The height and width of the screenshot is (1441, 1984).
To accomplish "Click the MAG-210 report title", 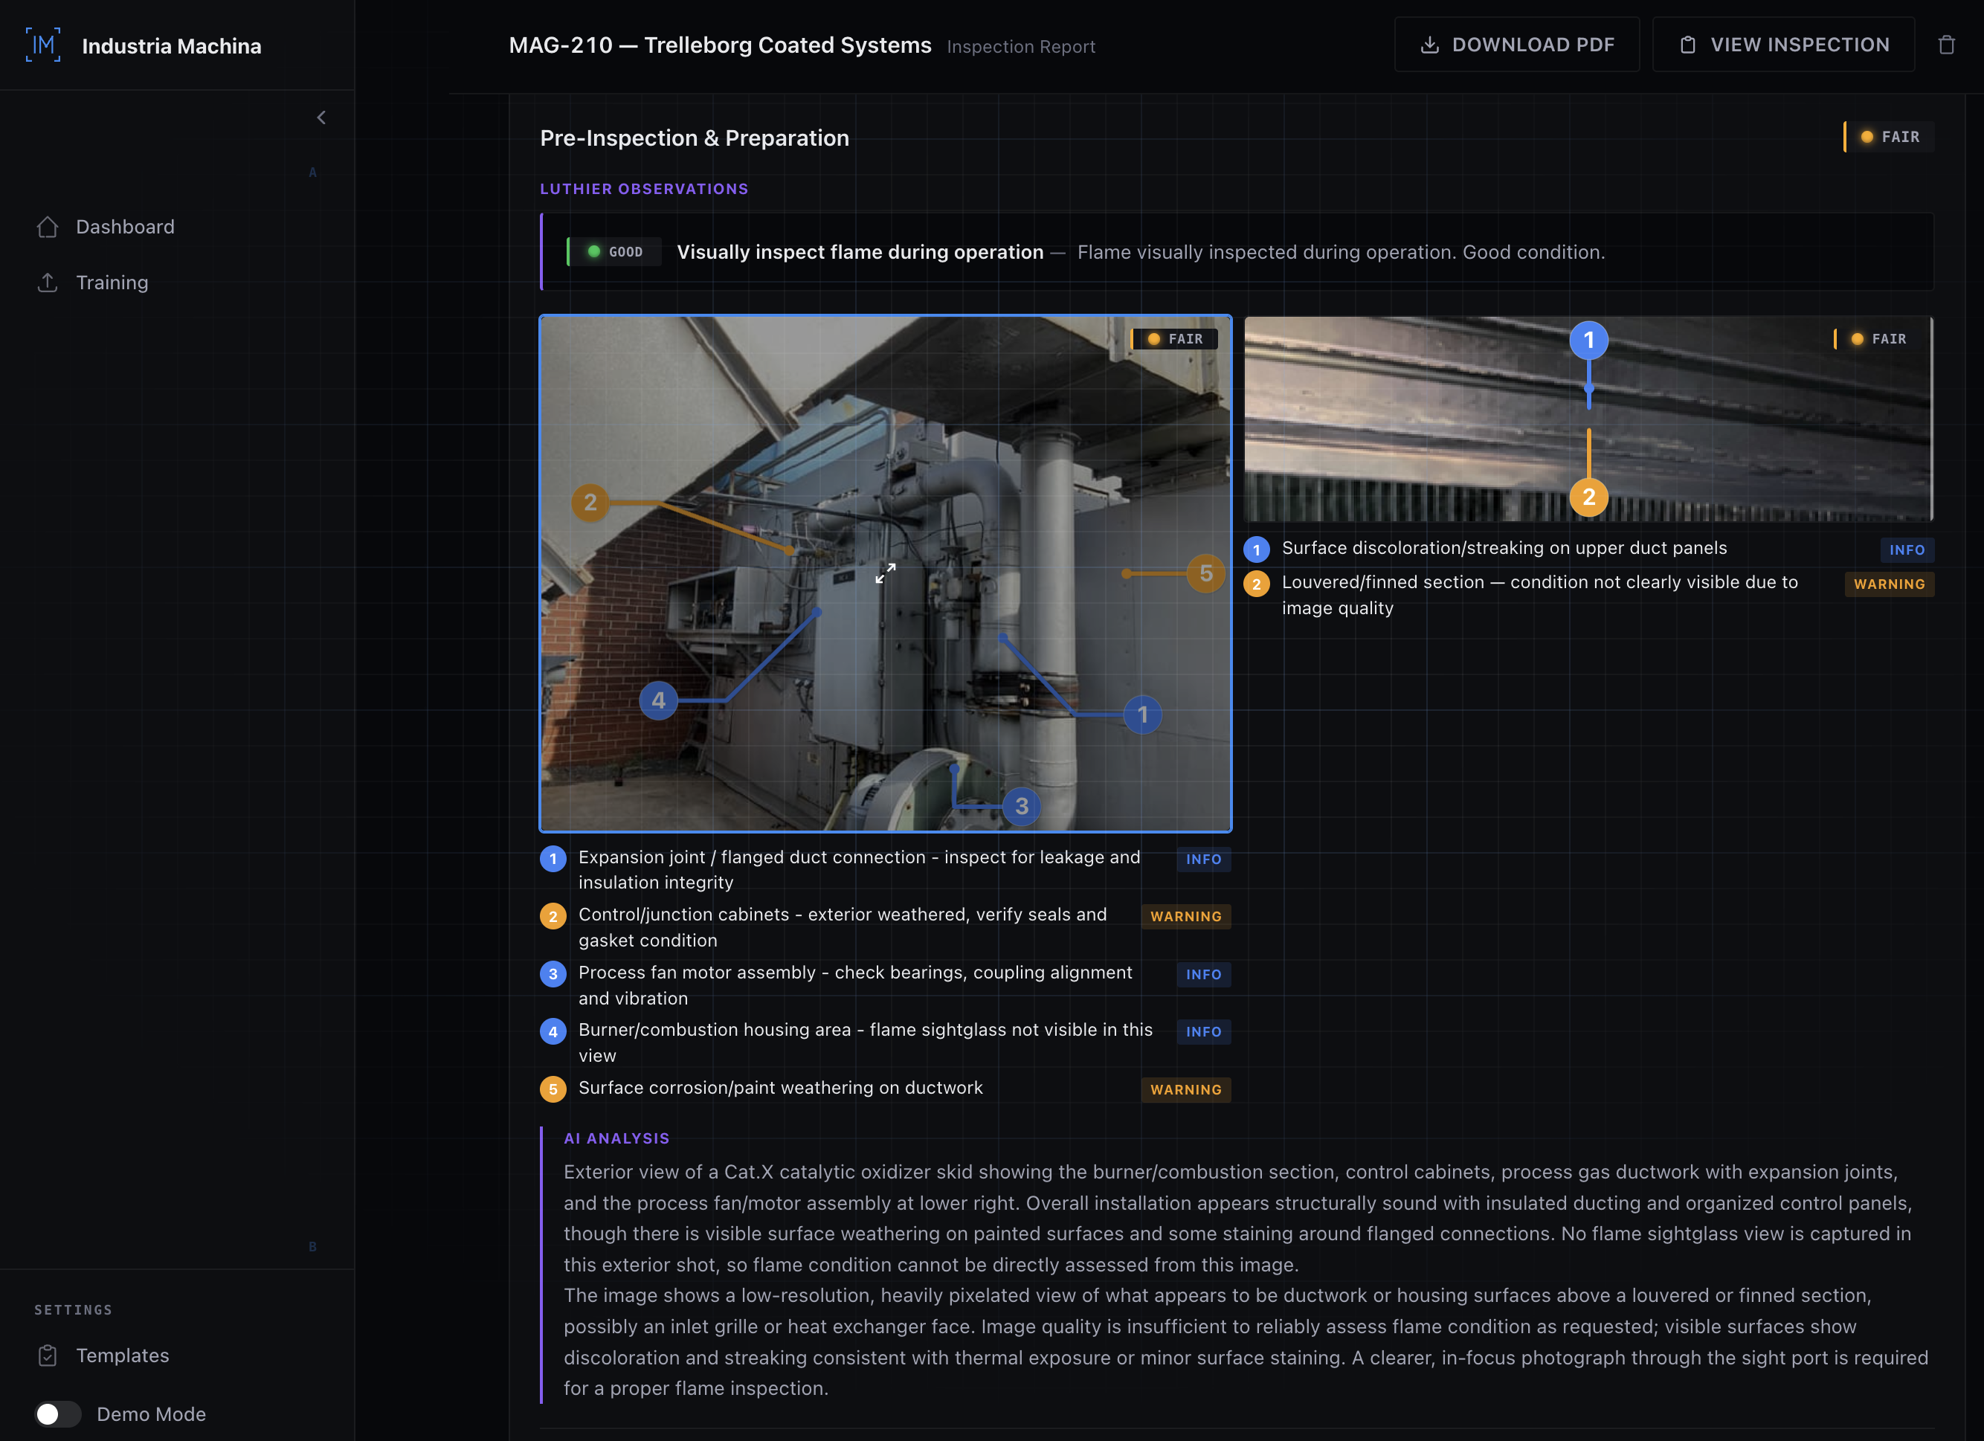I will pyautogui.click(x=720, y=45).
